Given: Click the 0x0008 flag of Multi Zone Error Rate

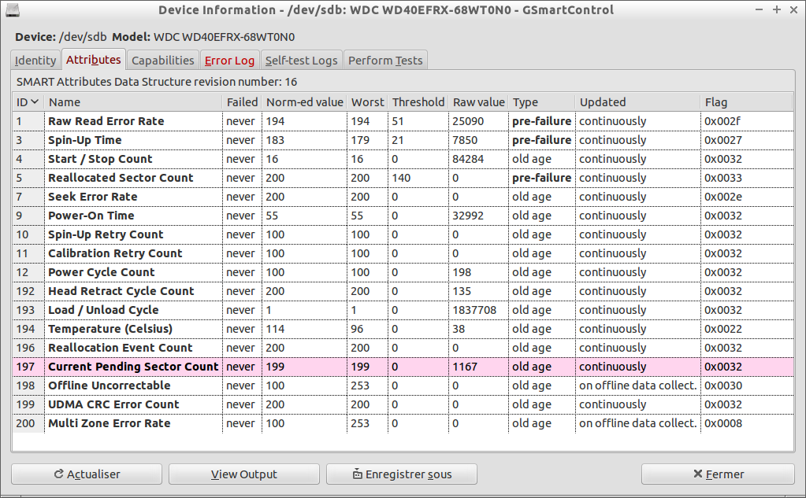Looking at the screenshot, I should pyautogui.click(x=723, y=423).
